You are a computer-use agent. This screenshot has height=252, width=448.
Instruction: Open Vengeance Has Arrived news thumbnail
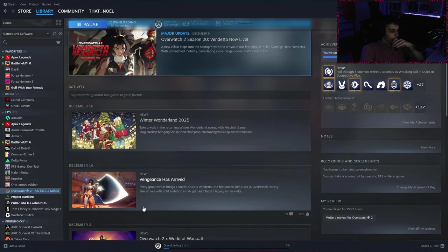(x=104, y=190)
